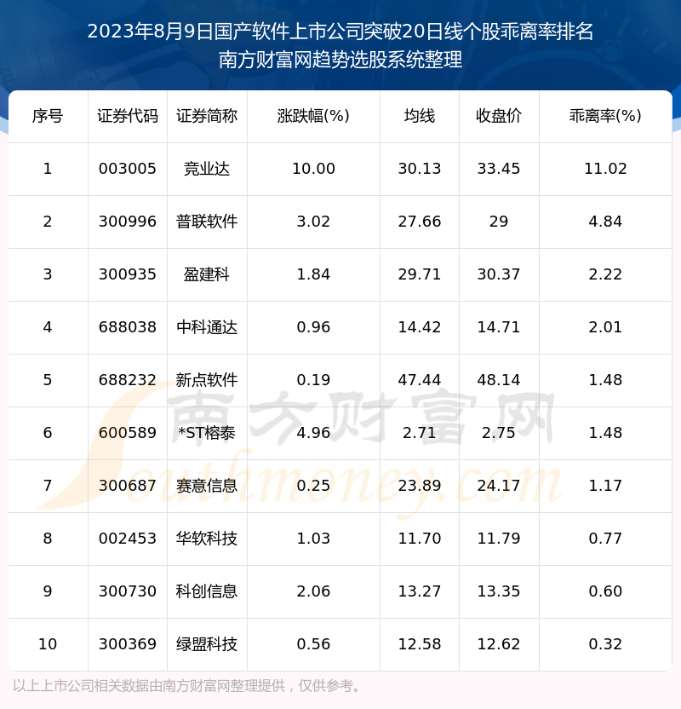This screenshot has width=681, height=709.
Task: Select the 涨跌幅(%) column header
Action: [x=313, y=116]
